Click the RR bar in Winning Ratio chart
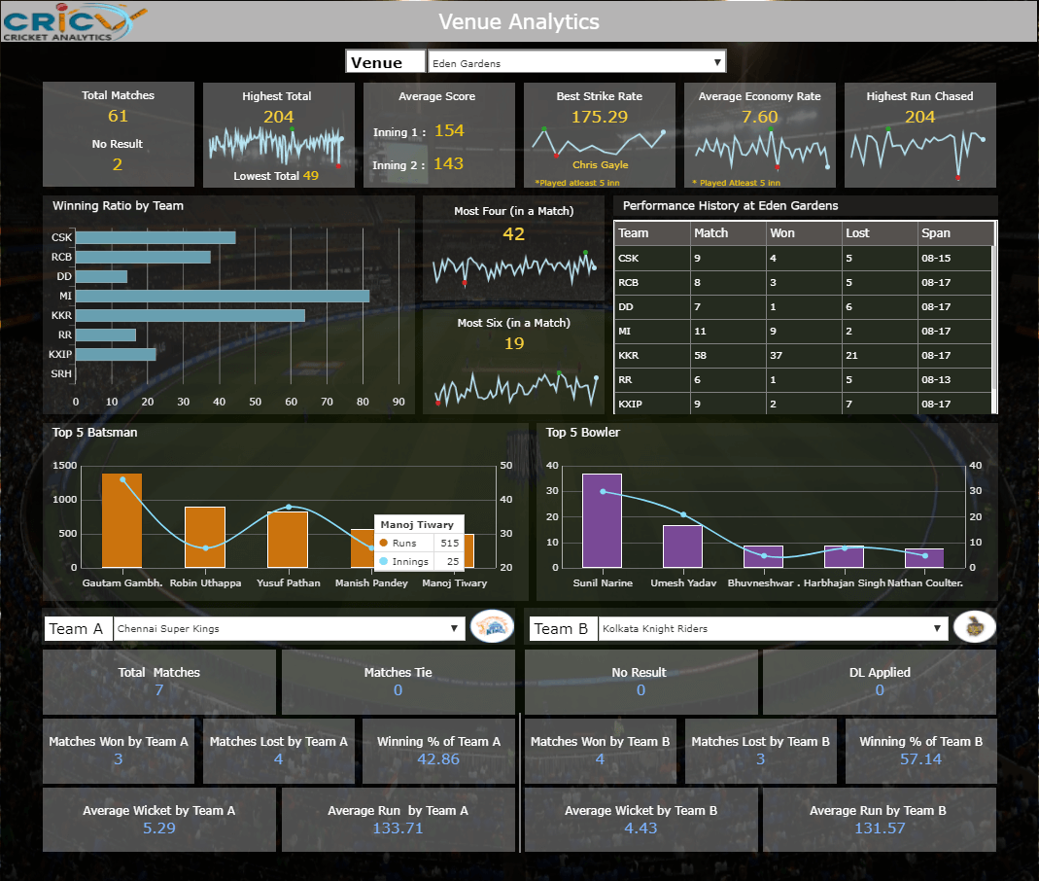This screenshot has width=1039, height=881. (106, 335)
